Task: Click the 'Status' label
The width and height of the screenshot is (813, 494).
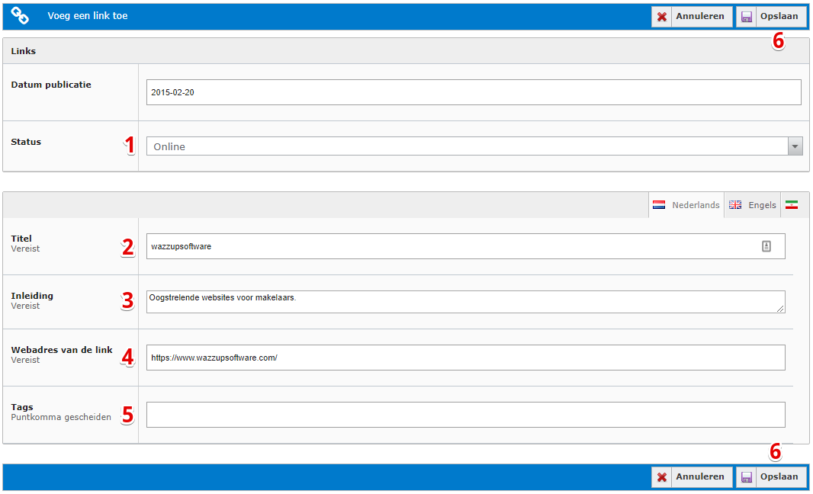Action: tap(26, 142)
